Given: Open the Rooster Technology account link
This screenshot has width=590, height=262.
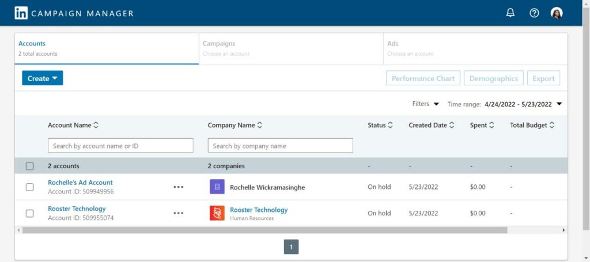Looking at the screenshot, I should (x=77, y=208).
